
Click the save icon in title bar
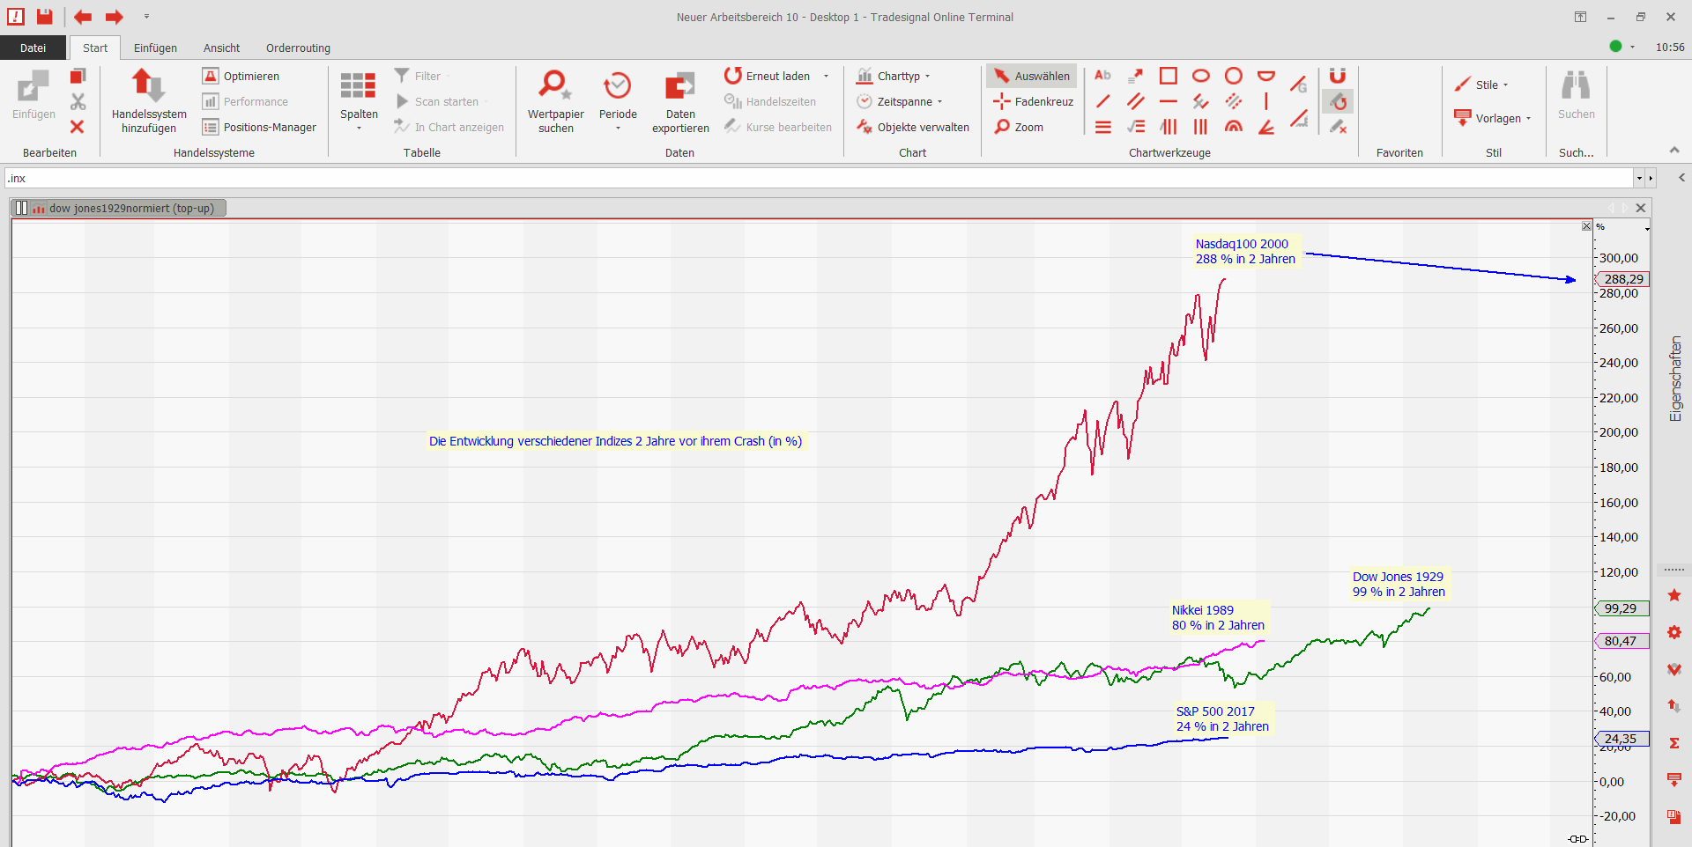pos(45,17)
